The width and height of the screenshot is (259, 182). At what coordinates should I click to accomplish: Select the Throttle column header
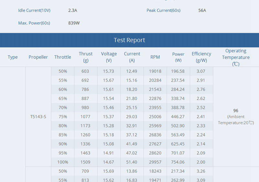pyautogui.click(x=62, y=57)
